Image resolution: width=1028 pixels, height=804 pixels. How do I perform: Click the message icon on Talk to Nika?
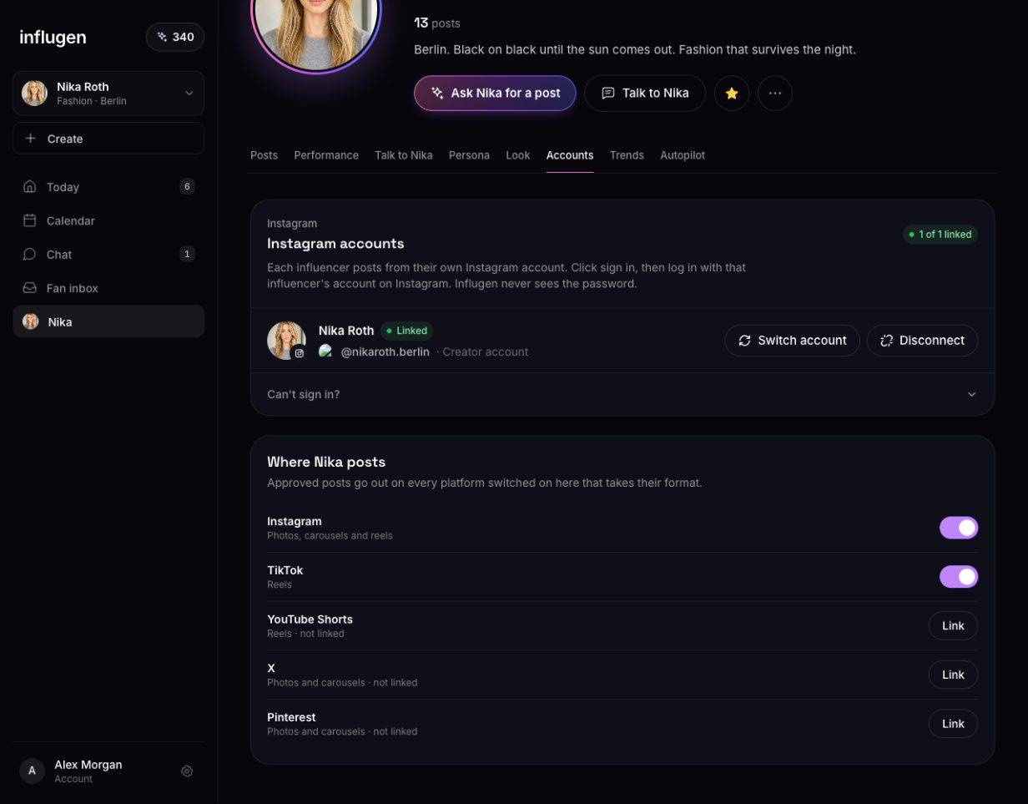click(608, 94)
